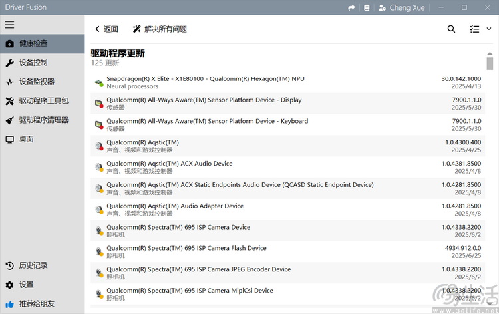Click 解决所有问题 fix all button
This screenshot has height=314, width=499.
pos(159,29)
